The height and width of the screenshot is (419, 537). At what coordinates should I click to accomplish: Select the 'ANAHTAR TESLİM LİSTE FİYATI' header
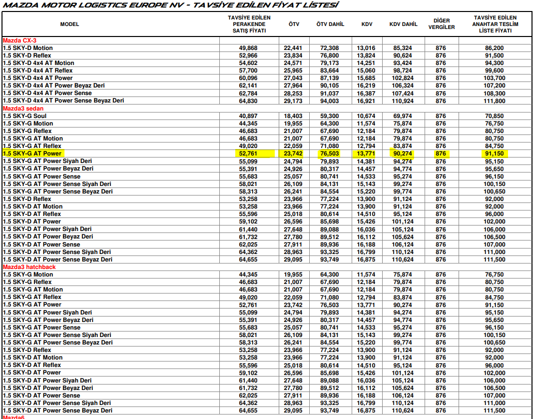[x=495, y=24]
